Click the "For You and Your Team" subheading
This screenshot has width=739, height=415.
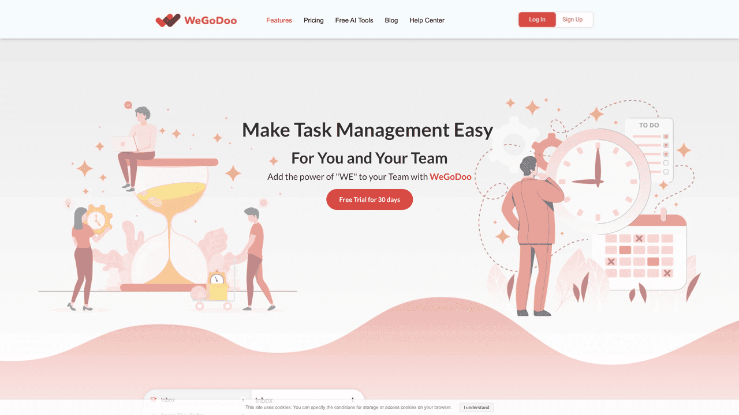pos(369,158)
